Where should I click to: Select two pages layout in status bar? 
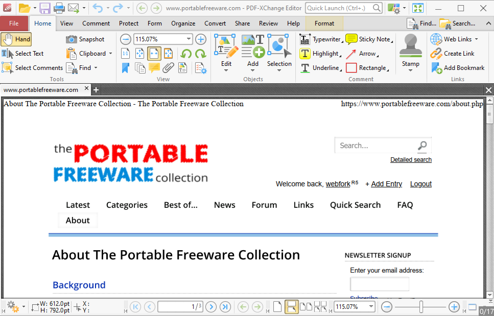pos(306,307)
